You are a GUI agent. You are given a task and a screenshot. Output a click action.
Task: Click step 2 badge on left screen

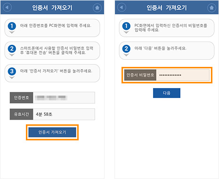pos(12,49)
